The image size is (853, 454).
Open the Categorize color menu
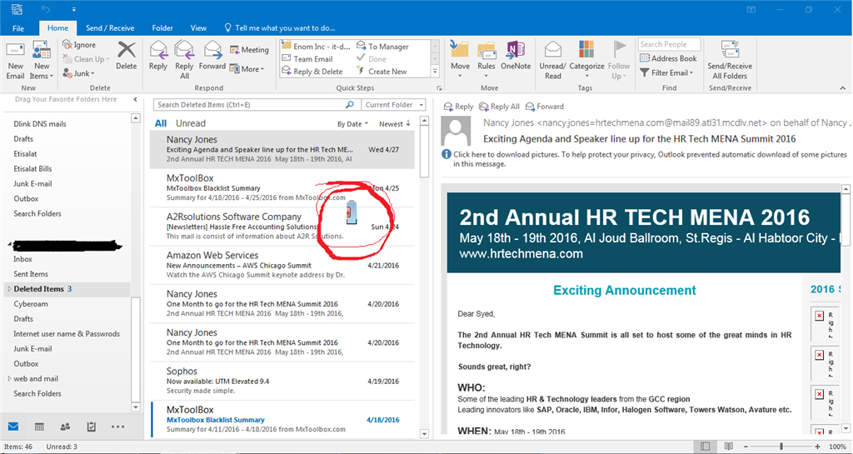coord(586,60)
